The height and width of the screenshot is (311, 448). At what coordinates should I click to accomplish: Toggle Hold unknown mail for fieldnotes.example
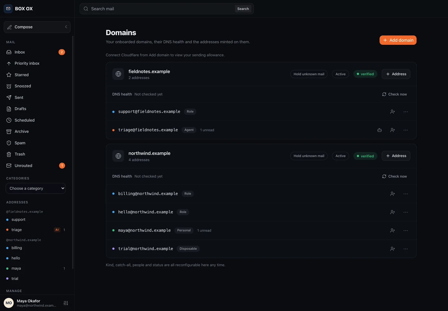pos(309,74)
